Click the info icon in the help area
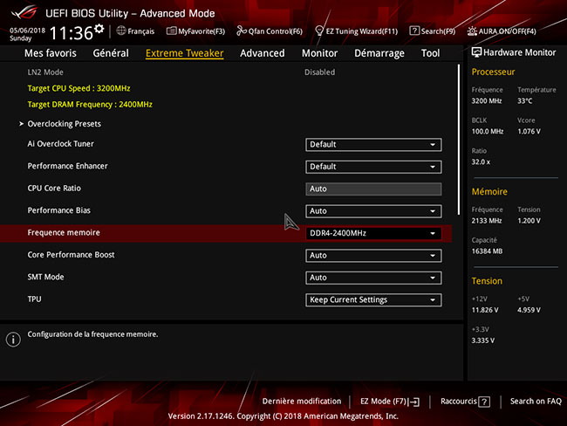Viewport: 567px width, 426px height. click(12, 339)
